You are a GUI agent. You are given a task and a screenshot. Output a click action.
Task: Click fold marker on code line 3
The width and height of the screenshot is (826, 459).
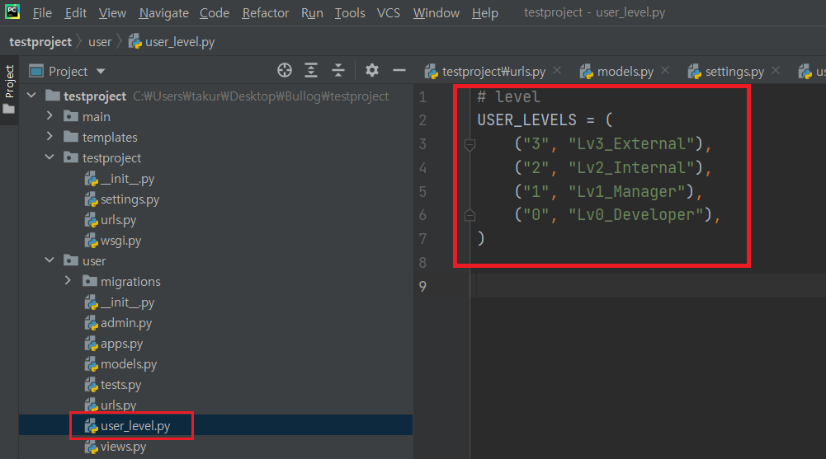[470, 143]
